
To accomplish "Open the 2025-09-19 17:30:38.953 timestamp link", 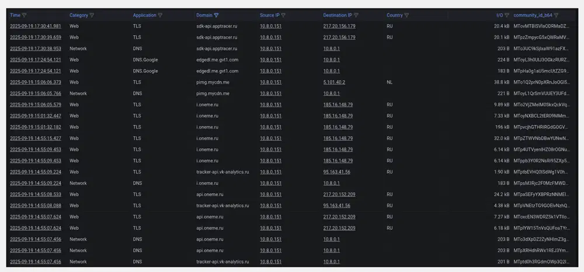I will (x=36, y=49).
